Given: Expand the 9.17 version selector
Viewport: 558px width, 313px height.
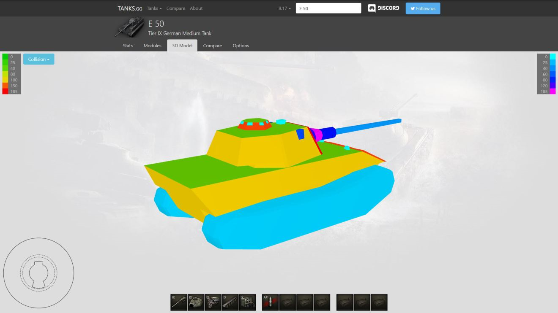Looking at the screenshot, I should [x=284, y=8].
